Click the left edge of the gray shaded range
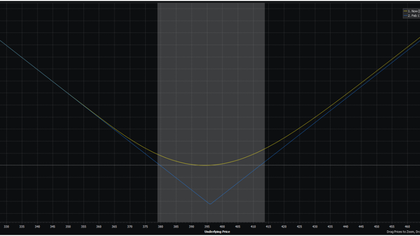Viewport: 420px width, 236px height. point(157,105)
